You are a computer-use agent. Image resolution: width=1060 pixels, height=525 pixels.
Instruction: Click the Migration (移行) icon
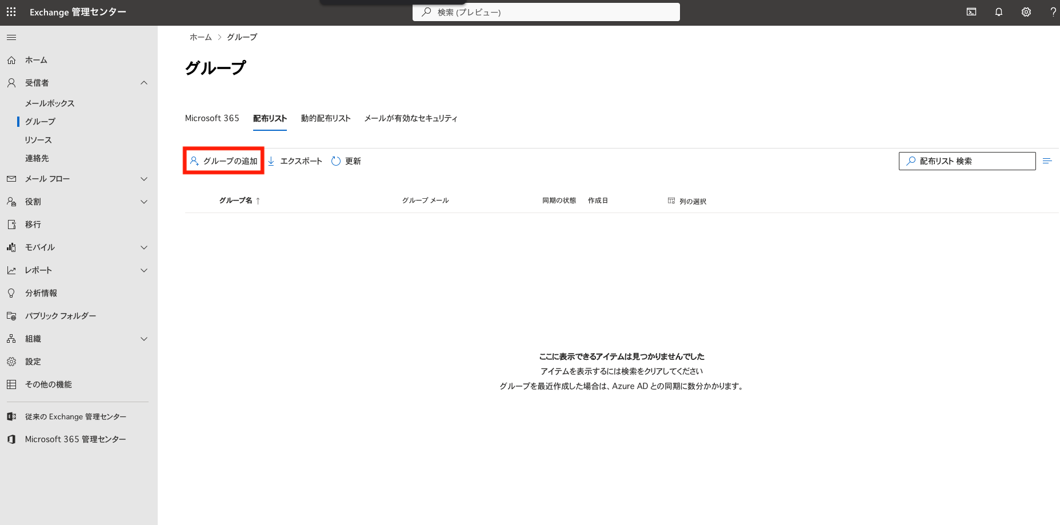click(x=11, y=225)
